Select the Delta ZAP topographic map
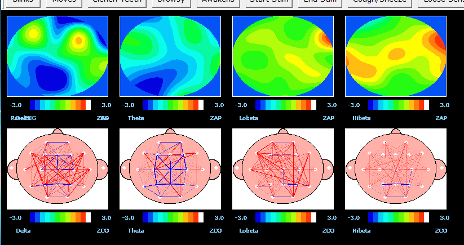This screenshot has height=245, width=464. (x=57, y=56)
